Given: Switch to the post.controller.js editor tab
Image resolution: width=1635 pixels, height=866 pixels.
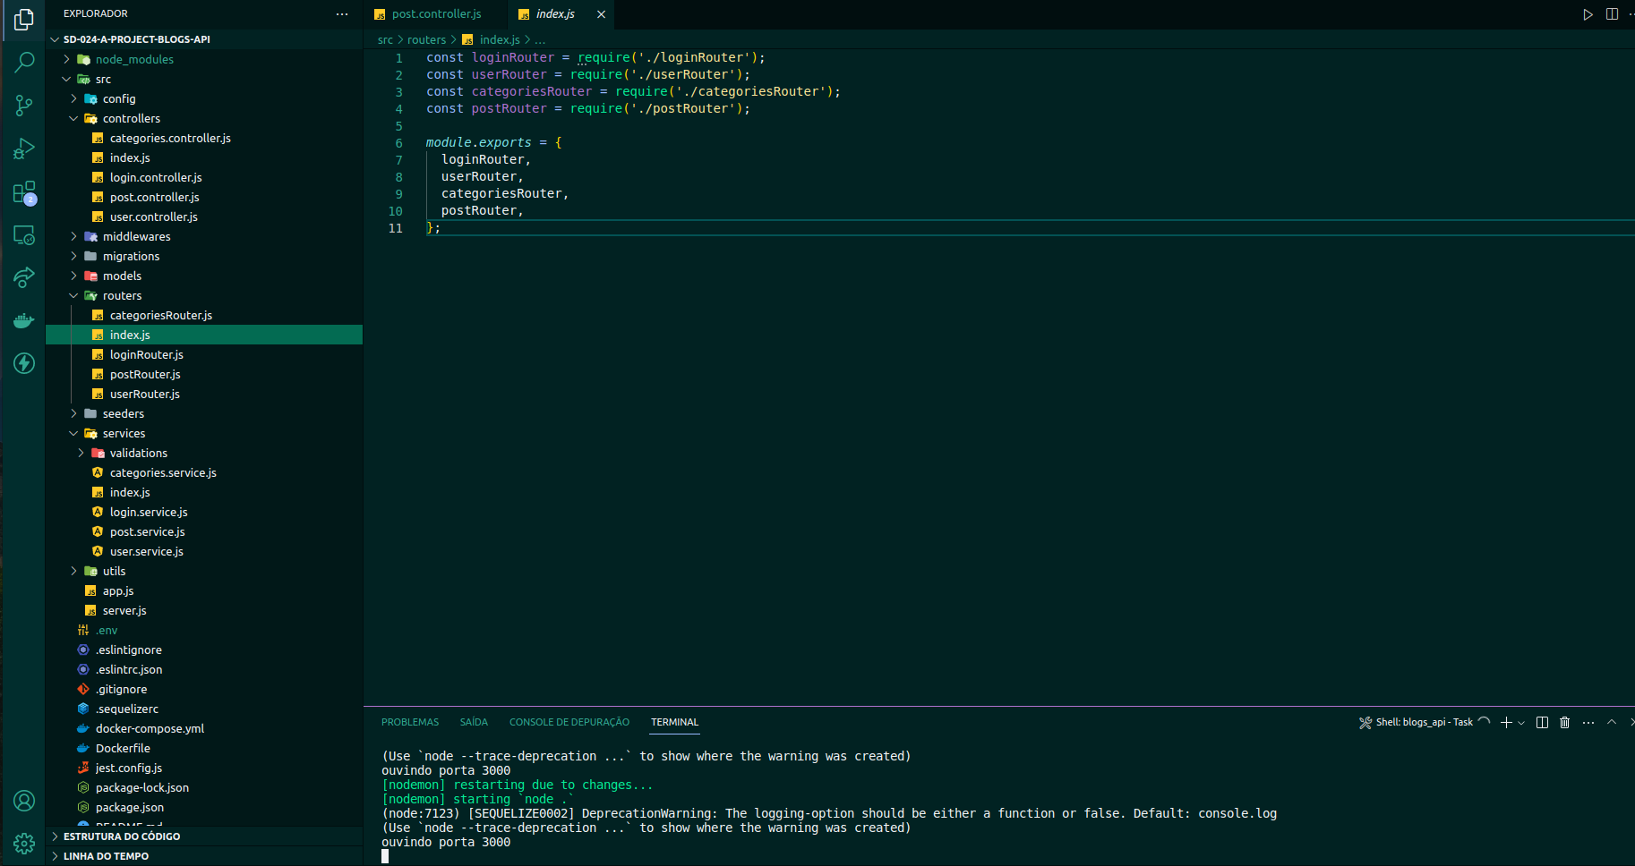Looking at the screenshot, I should point(436,14).
